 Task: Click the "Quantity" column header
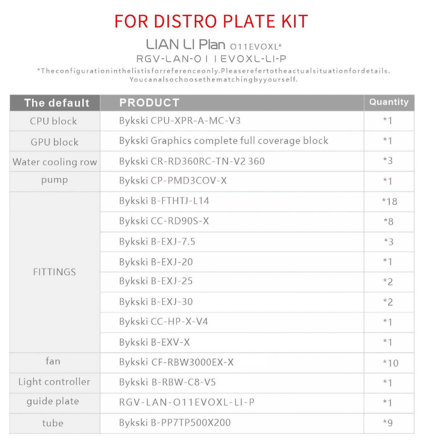(389, 102)
